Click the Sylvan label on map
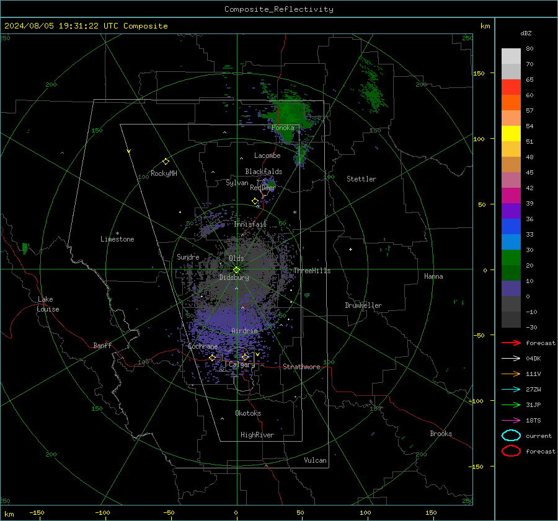Screen dimensions: 558x521 (237, 183)
